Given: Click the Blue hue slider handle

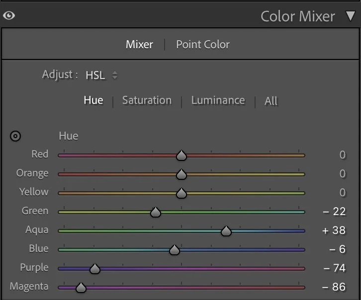Looking at the screenshot, I should pyautogui.click(x=174, y=250).
